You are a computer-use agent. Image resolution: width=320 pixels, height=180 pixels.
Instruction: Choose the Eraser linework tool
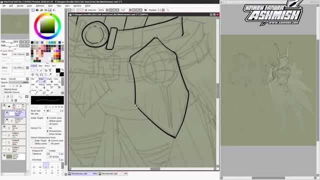(x=42, y=80)
